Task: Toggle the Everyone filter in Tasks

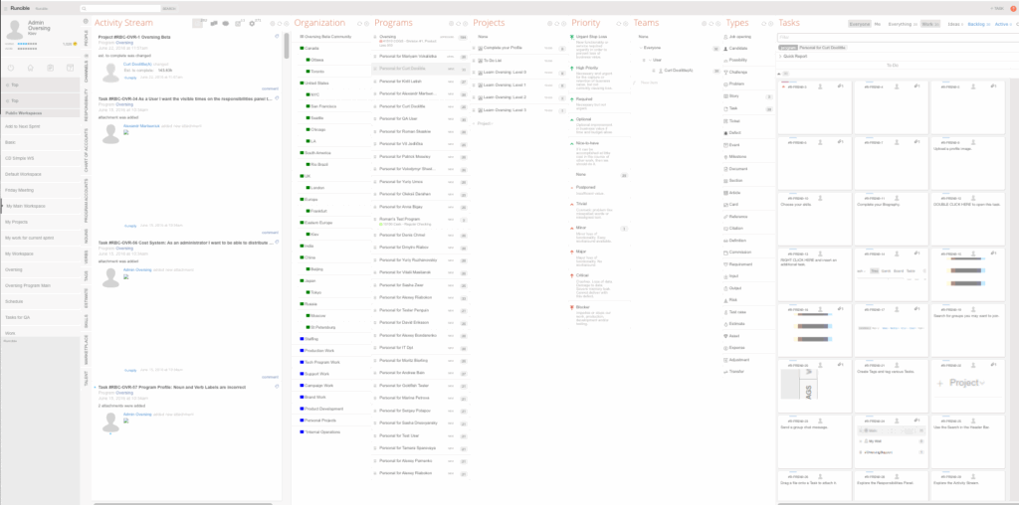Action: click(x=859, y=24)
